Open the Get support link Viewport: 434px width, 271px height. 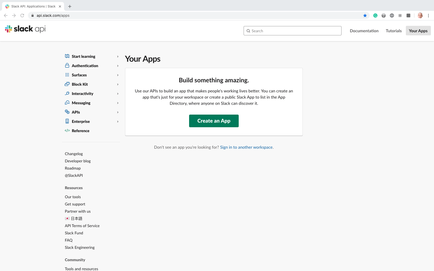[75, 204]
